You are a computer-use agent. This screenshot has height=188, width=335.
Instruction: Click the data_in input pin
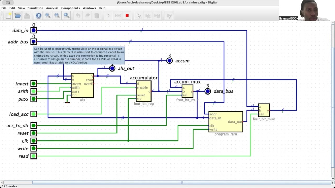[33, 30]
